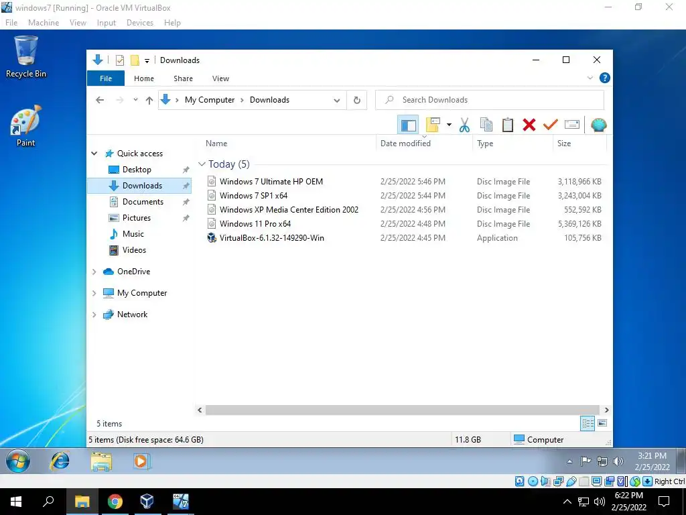Sort by the Date modified column header

click(x=405, y=144)
